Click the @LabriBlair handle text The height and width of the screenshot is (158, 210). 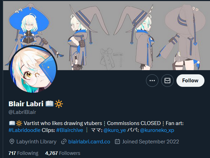[x=22, y=112]
